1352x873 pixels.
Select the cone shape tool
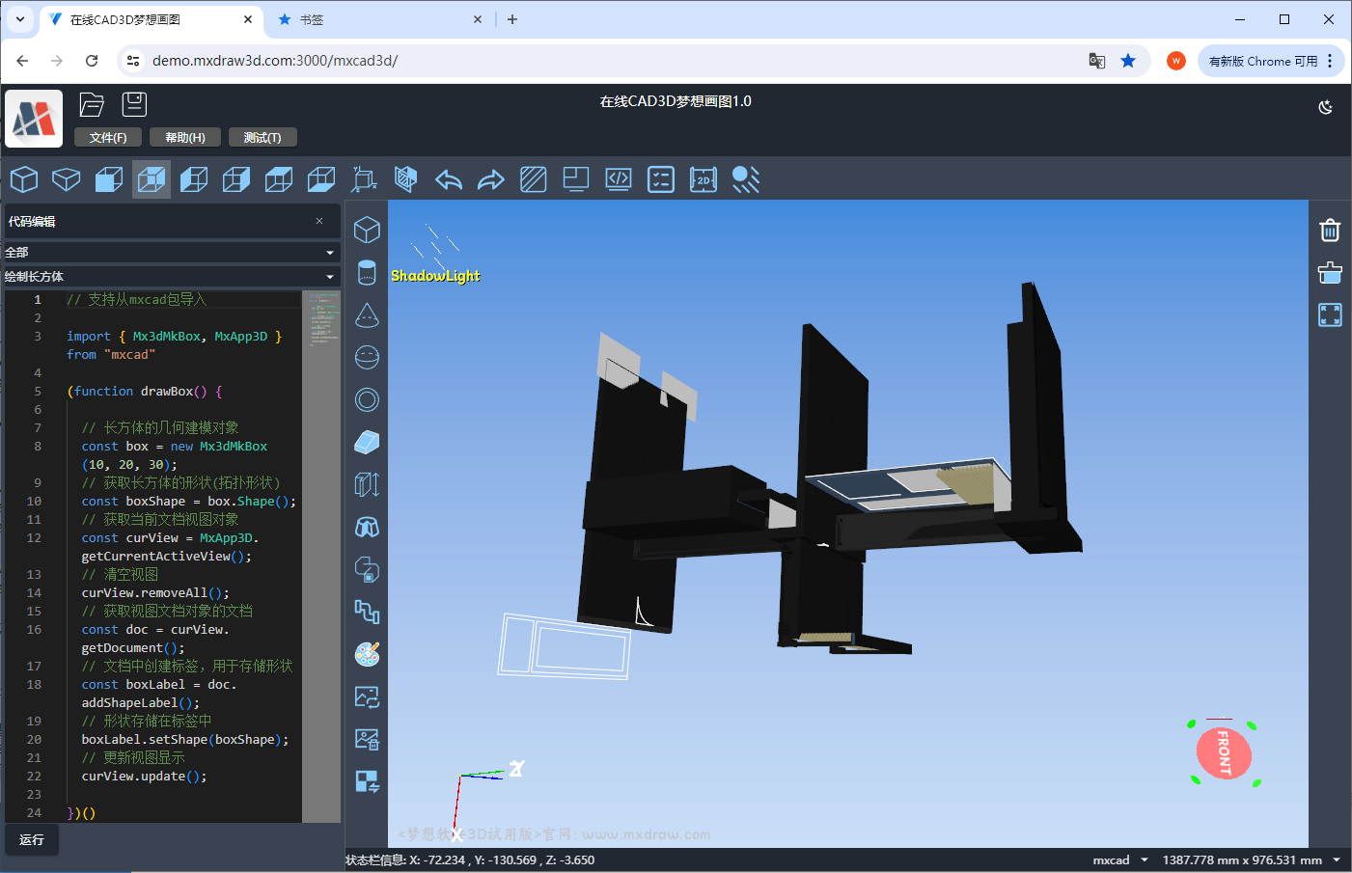[x=367, y=314]
